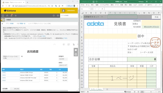
Task: Go to kintone home portal icon
Action: tap(7, 15)
